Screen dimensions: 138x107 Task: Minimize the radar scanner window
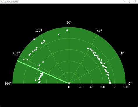124,2
